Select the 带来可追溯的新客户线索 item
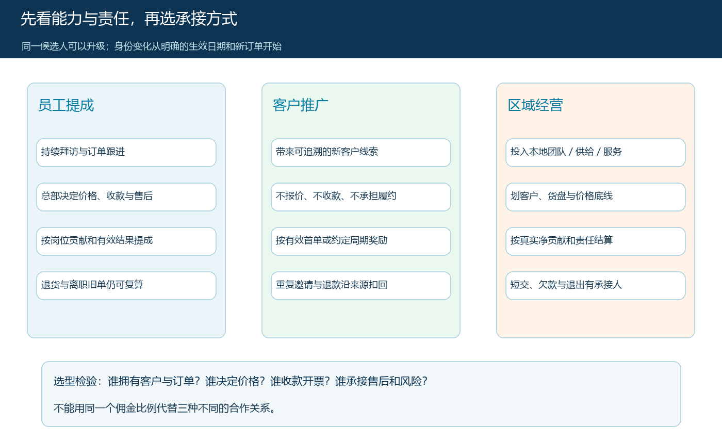The width and height of the screenshot is (722, 441). pyautogui.click(x=361, y=153)
